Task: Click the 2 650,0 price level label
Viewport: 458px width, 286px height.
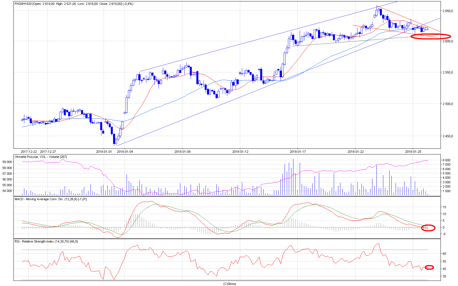Action: pos(448,11)
